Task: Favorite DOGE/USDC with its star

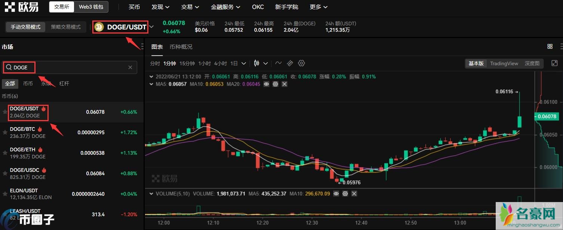Action: [5, 173]
